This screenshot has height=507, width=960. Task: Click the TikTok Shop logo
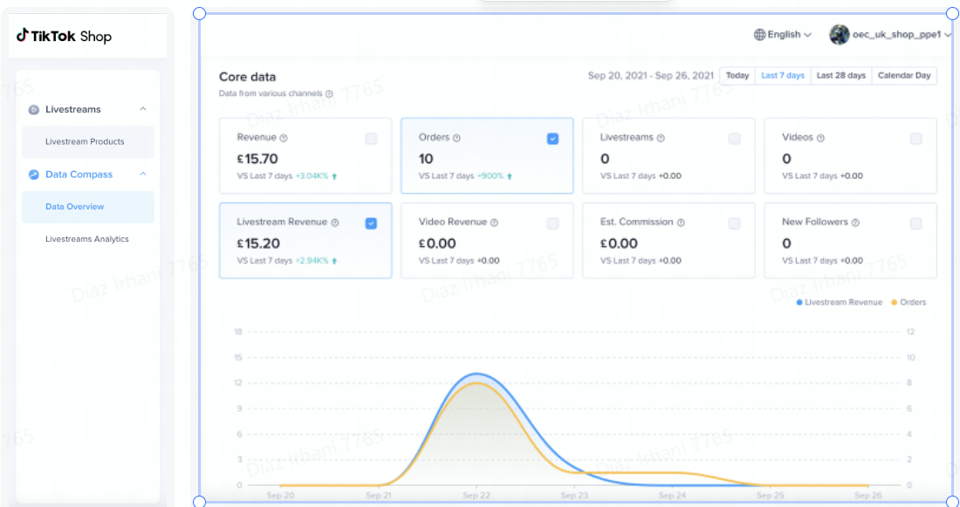pyautogui.click(x=64, y=37)
